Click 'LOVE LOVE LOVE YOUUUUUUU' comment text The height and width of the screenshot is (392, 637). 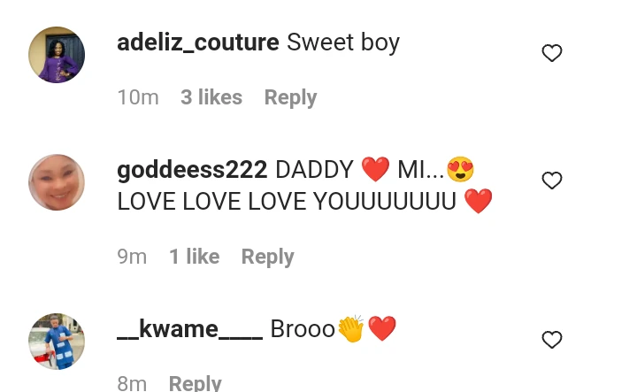point(287,202)
